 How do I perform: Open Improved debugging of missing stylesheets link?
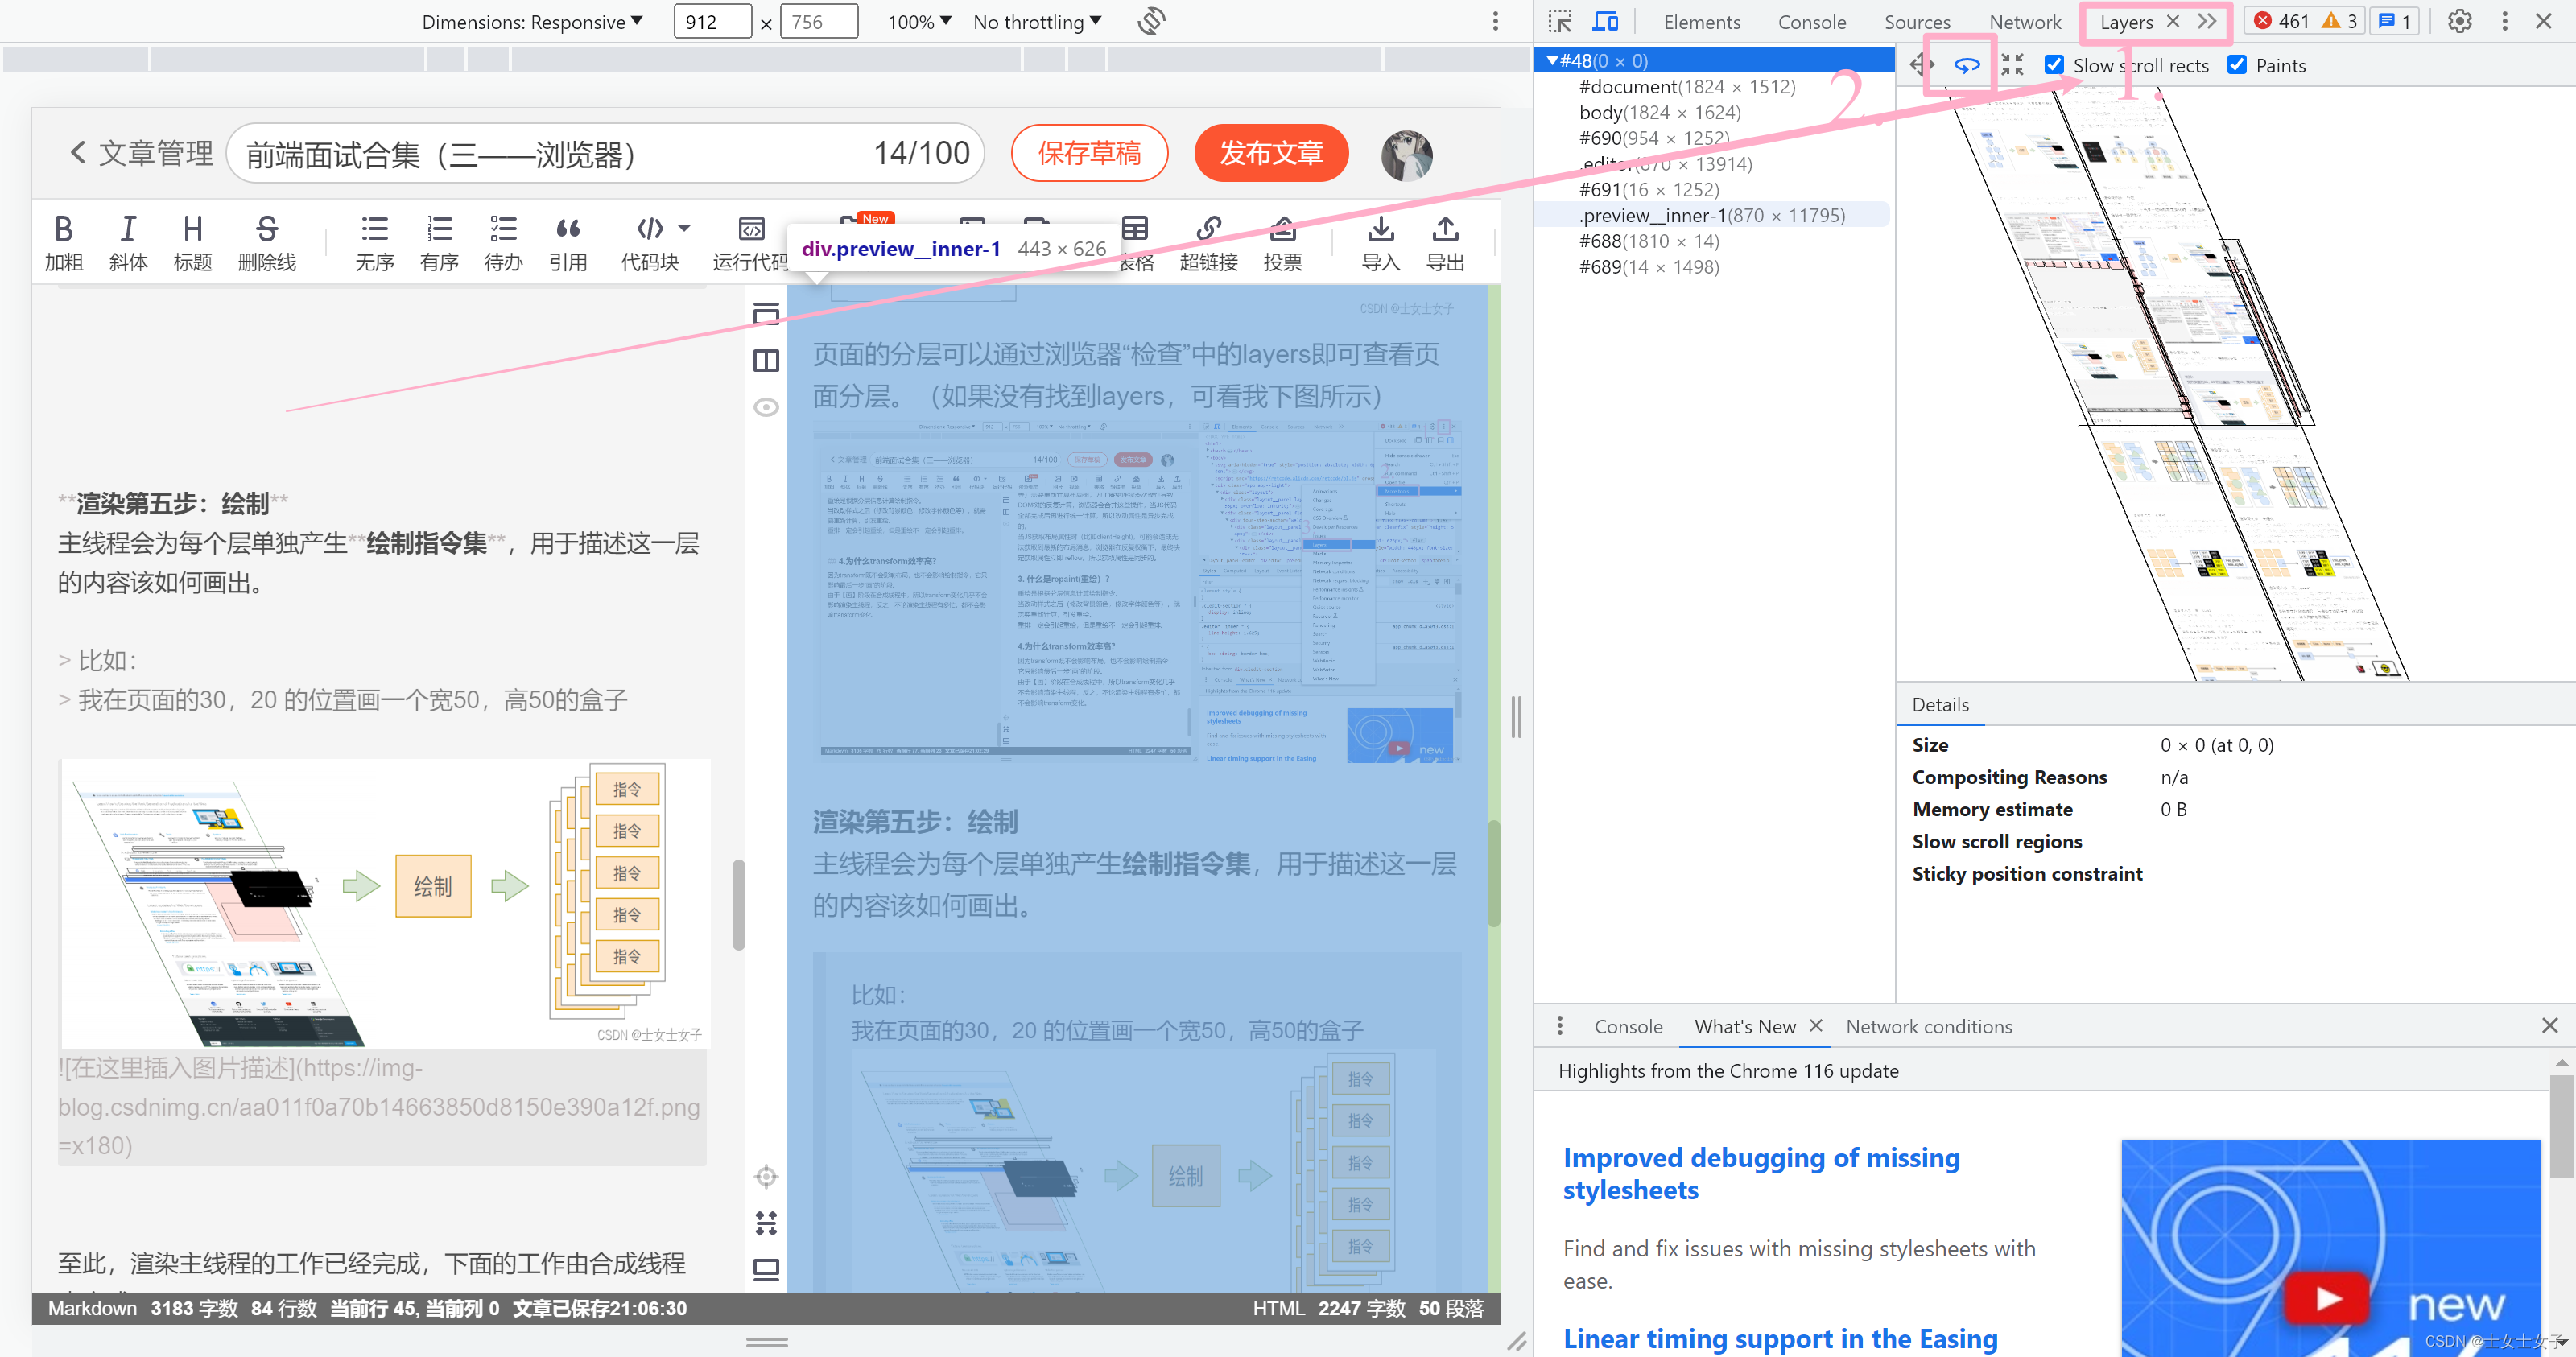[1761, 1174]
